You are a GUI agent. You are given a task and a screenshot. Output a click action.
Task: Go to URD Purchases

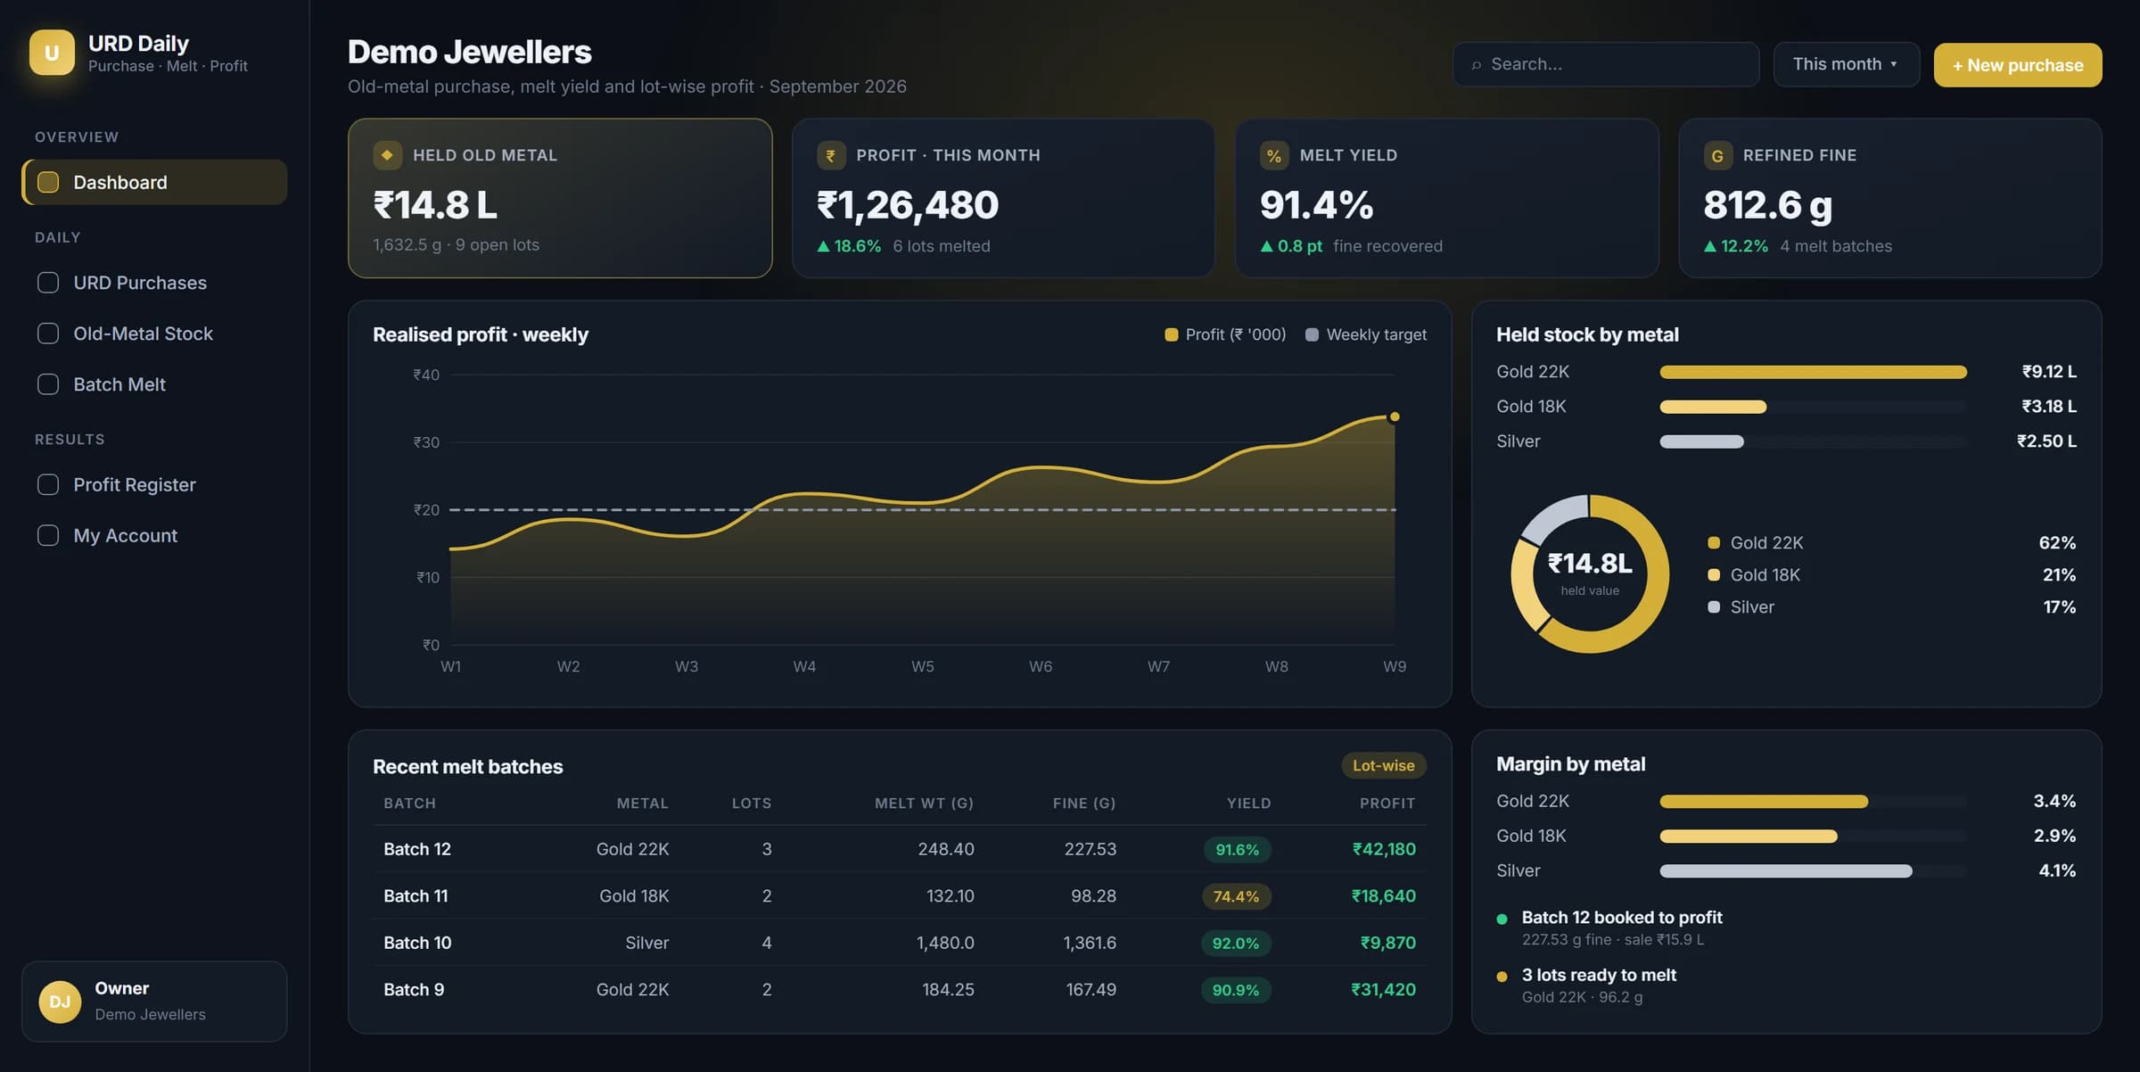point(155,283)
